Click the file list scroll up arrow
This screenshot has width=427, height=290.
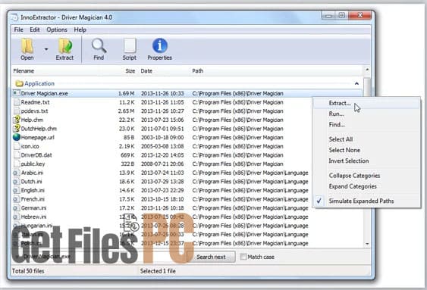[x=367, y=70]
